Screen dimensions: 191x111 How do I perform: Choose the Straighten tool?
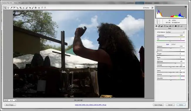coord(24,8)
